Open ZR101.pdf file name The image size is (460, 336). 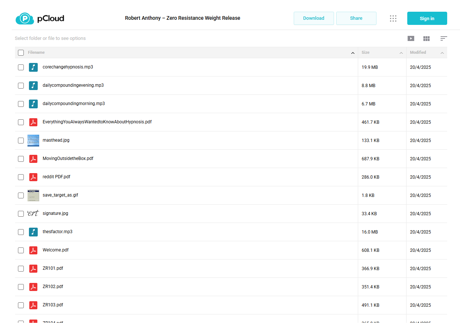(x=53, y=268)
